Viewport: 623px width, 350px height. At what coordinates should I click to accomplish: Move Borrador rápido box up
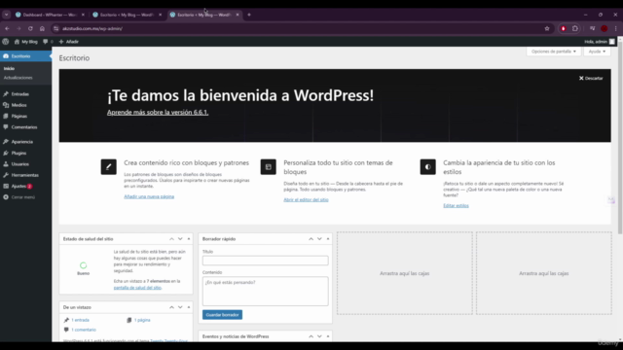(x=311, y=239)
